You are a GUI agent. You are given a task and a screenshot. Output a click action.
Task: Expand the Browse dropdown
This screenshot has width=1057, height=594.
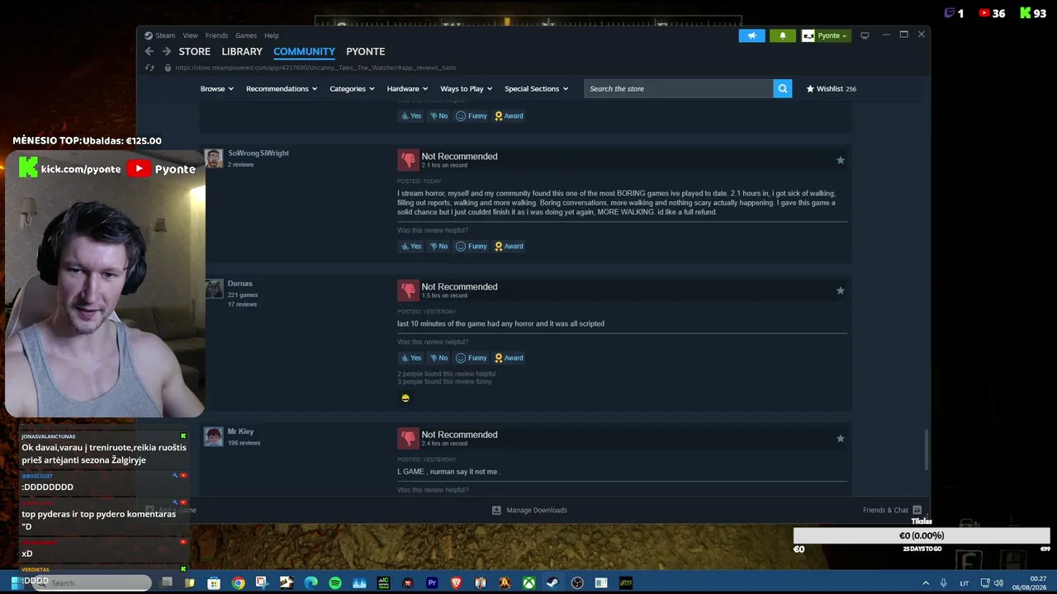tap(216, 88)
